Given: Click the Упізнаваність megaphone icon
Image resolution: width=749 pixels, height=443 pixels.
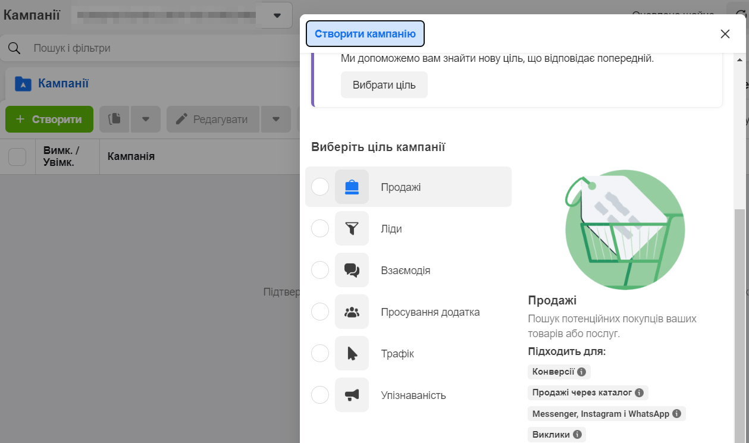Looking at the screenshot, I should 351,395.
